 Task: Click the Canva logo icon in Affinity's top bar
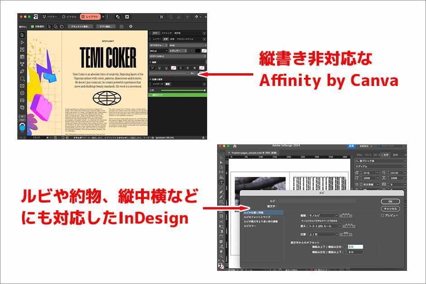[118, 17]
